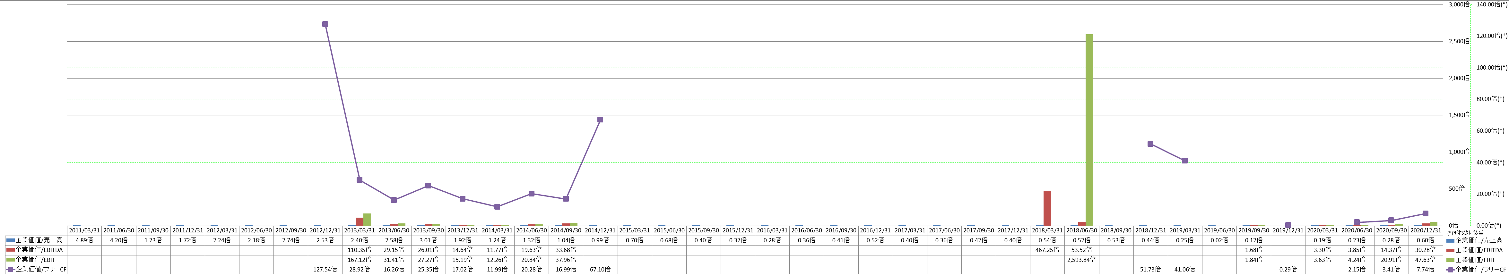Image resolution: width=1509 pixels, height=275 pixels.
Task: Select the 67.10倍 cell
Action: tap(601, 270)
